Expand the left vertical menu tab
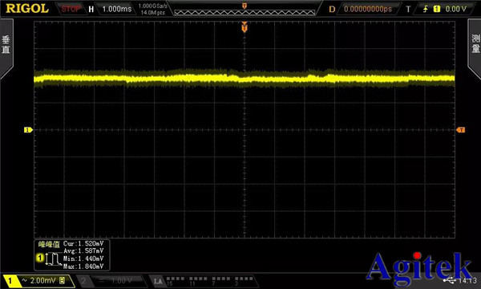This screenshot has height=289, width=481. 6,47
